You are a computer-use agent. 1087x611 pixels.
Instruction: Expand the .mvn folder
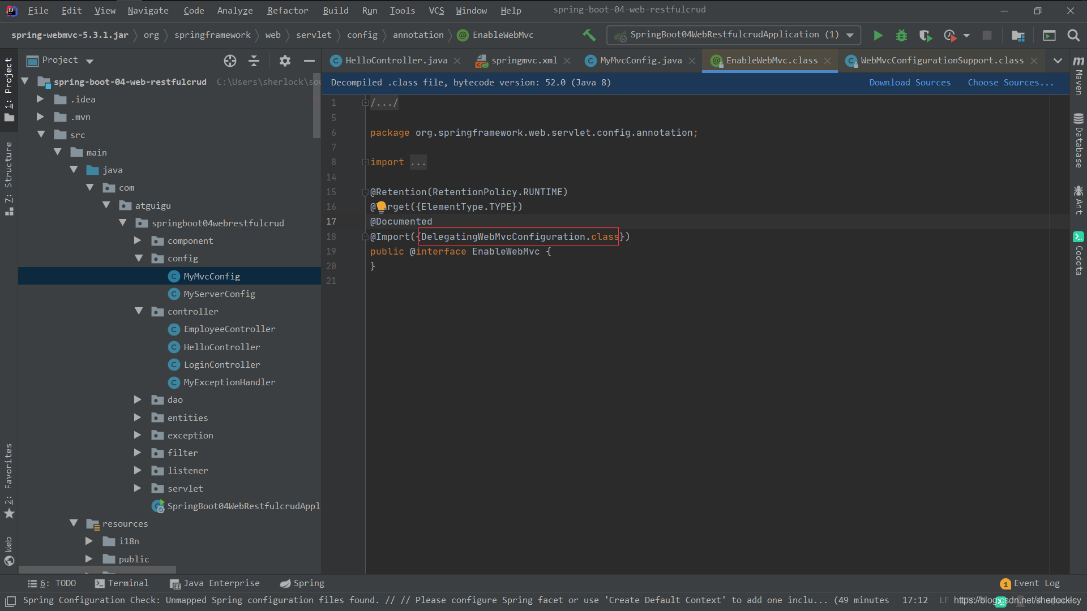pos(40,117)
